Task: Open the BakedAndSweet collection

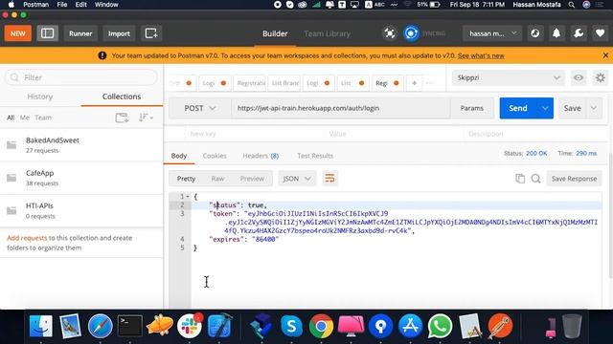Action: [81, 144]
